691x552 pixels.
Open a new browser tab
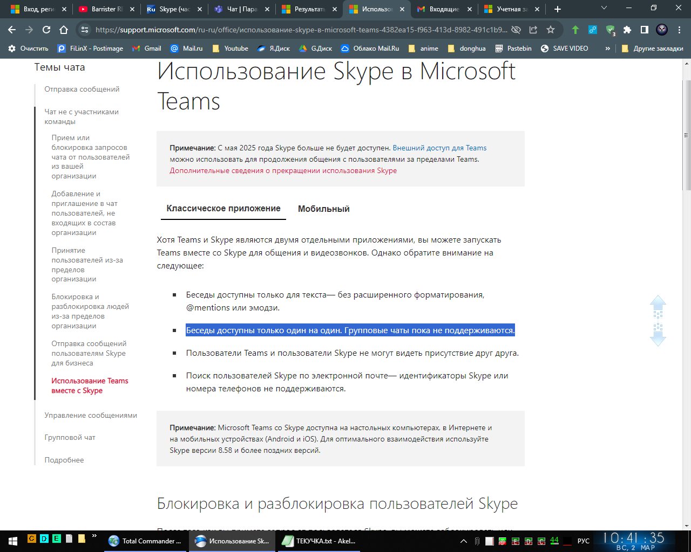(558, 9)
